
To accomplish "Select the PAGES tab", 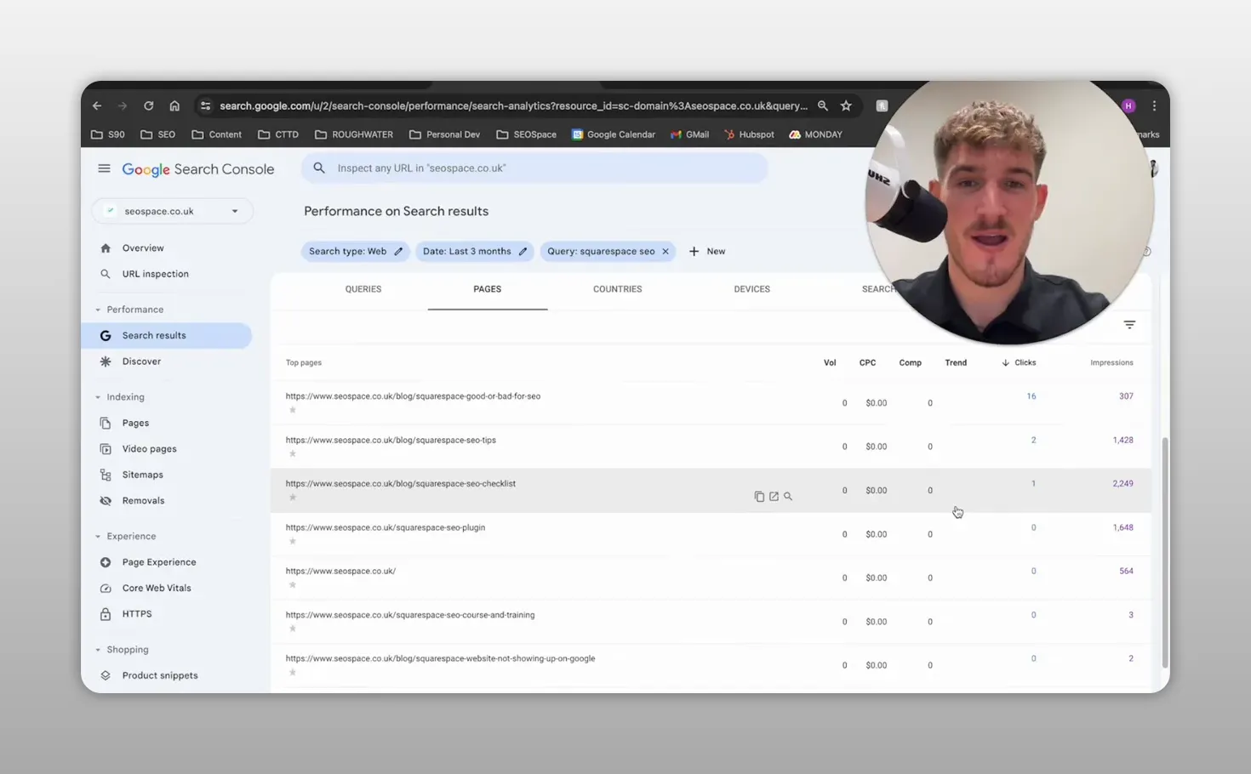I will (x=488, y=289).
